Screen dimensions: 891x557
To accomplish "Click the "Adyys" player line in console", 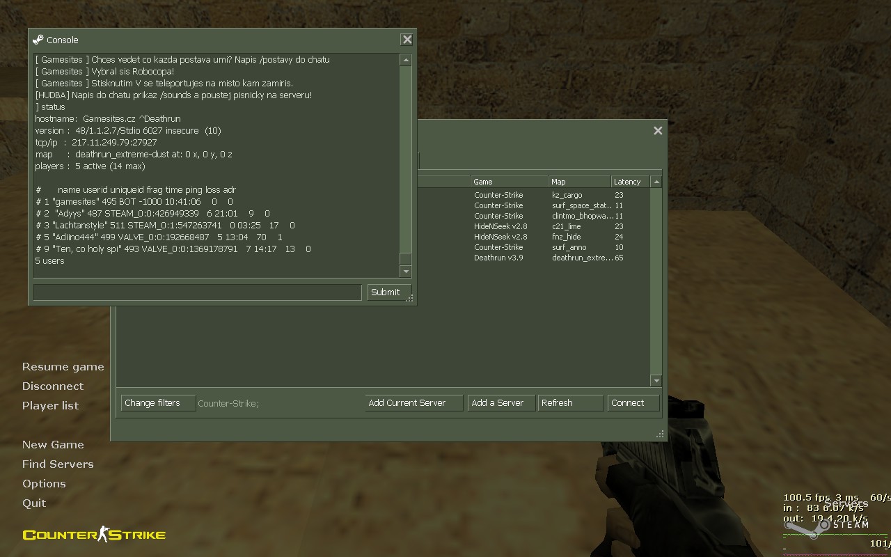I will (x=152, y=214).
